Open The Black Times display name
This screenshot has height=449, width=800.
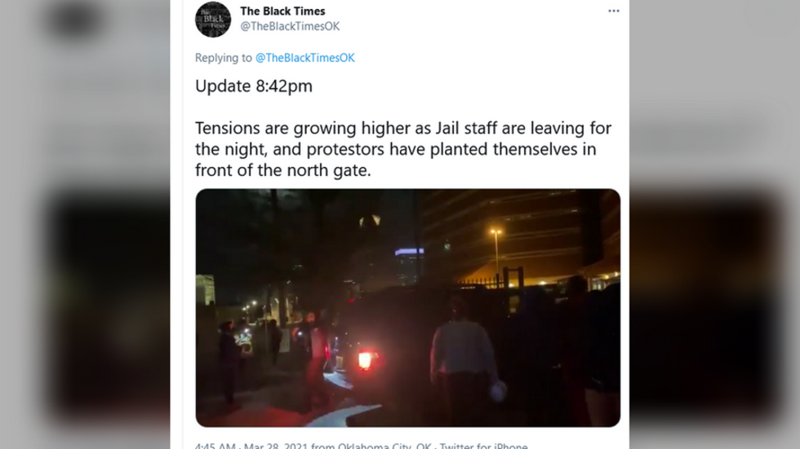point(282,11)
